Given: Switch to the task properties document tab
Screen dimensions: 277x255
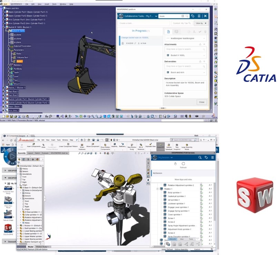Looking at the screenshot, I should [169, 32].
